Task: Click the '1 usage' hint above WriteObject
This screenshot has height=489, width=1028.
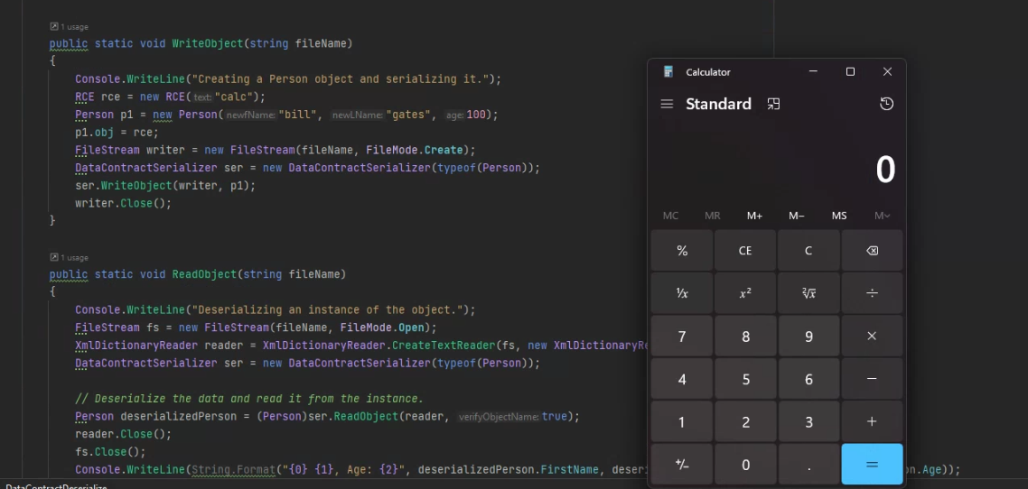Action: click(69, 27)
